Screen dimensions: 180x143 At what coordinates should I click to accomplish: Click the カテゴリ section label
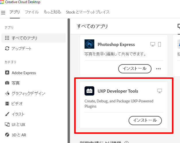pos(10,62)
